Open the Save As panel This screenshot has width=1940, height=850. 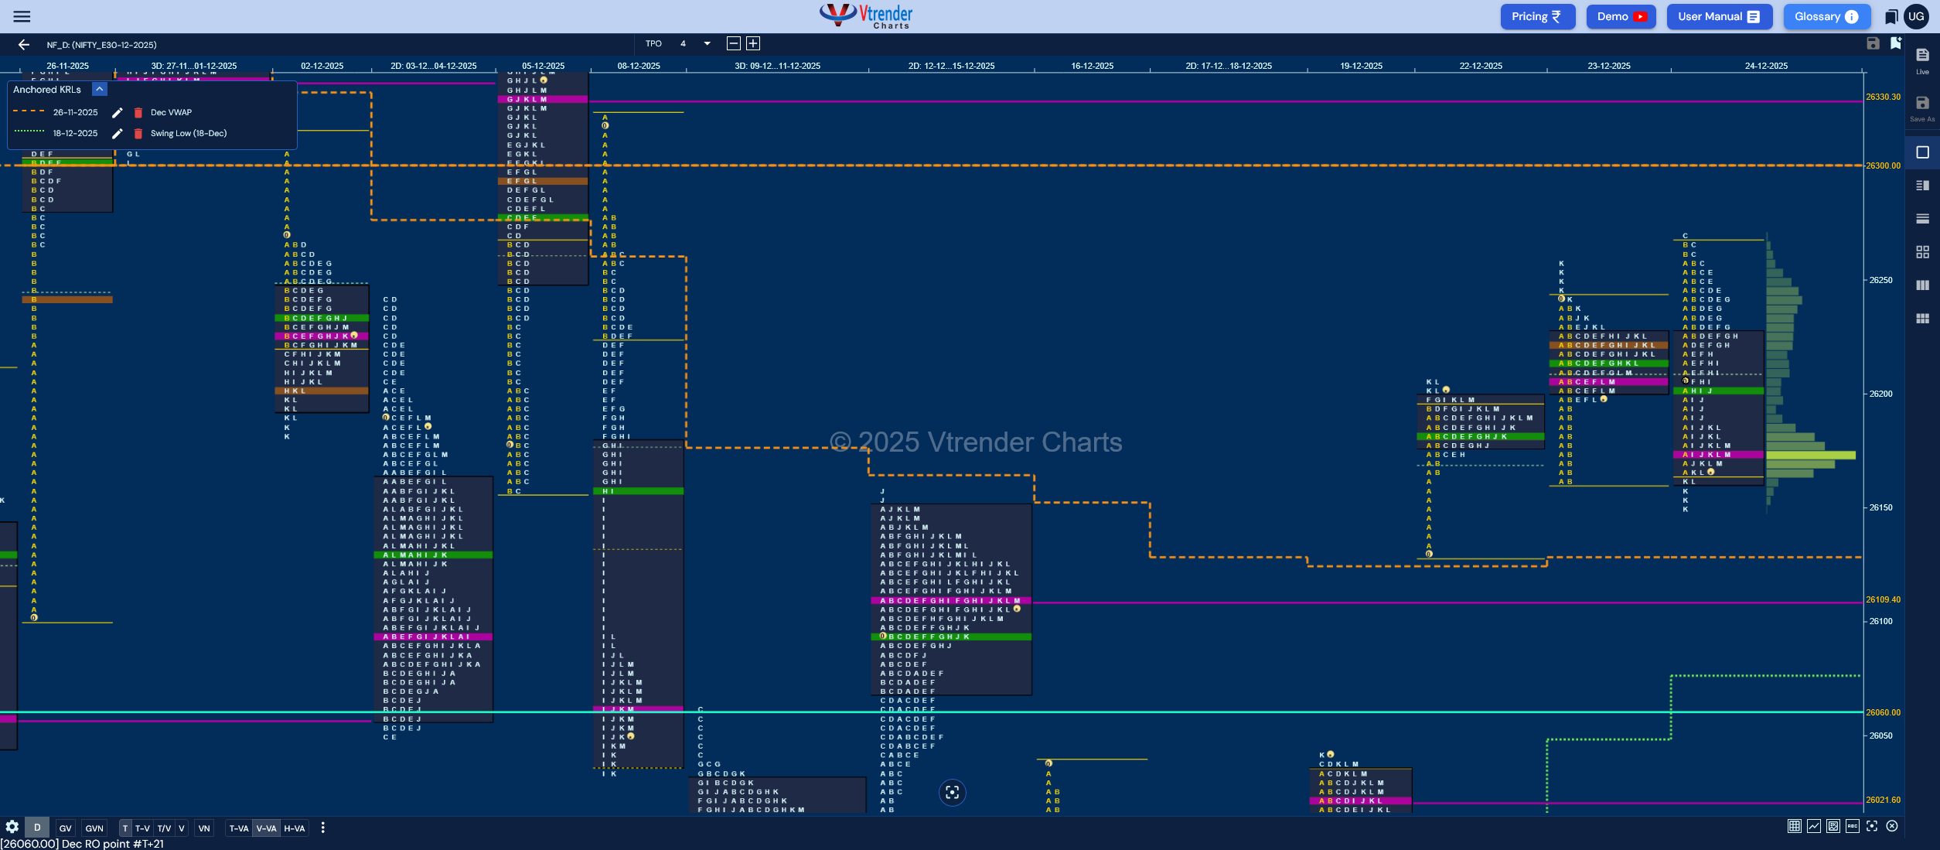point(1922,103)
